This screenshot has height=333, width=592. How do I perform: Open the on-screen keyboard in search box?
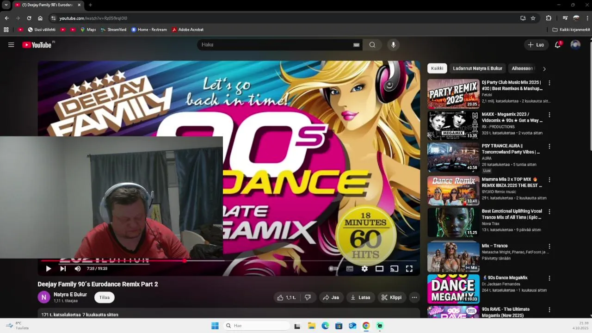point(356,45)
